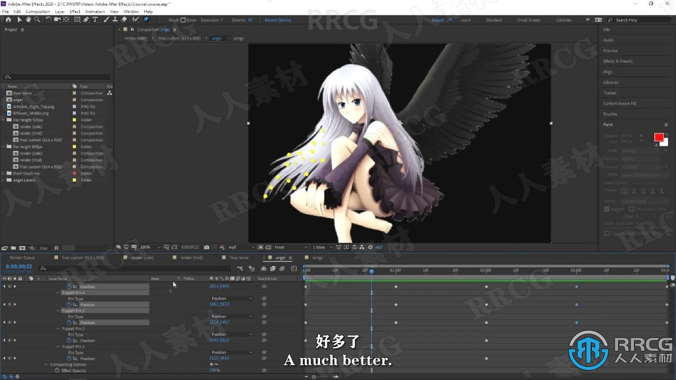Toggle stopwatch for Effect Opacity

click(x=57, y=370)
